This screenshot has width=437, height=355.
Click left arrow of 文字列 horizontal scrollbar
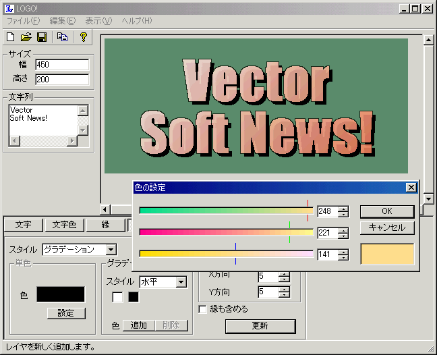tap(14, 141)
